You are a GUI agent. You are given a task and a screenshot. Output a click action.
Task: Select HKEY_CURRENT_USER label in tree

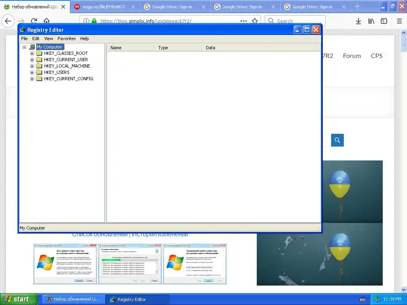[66, 60]
